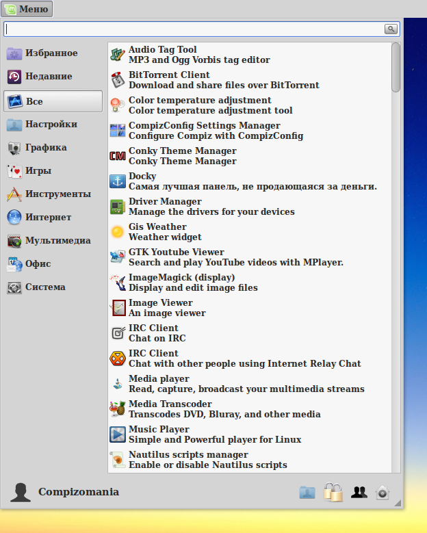Image resolution: width=427 pixels, height=533 pixels.
Task: Click 'Color temperature adjustment tool' description
Action: click(x=211, y=110)
